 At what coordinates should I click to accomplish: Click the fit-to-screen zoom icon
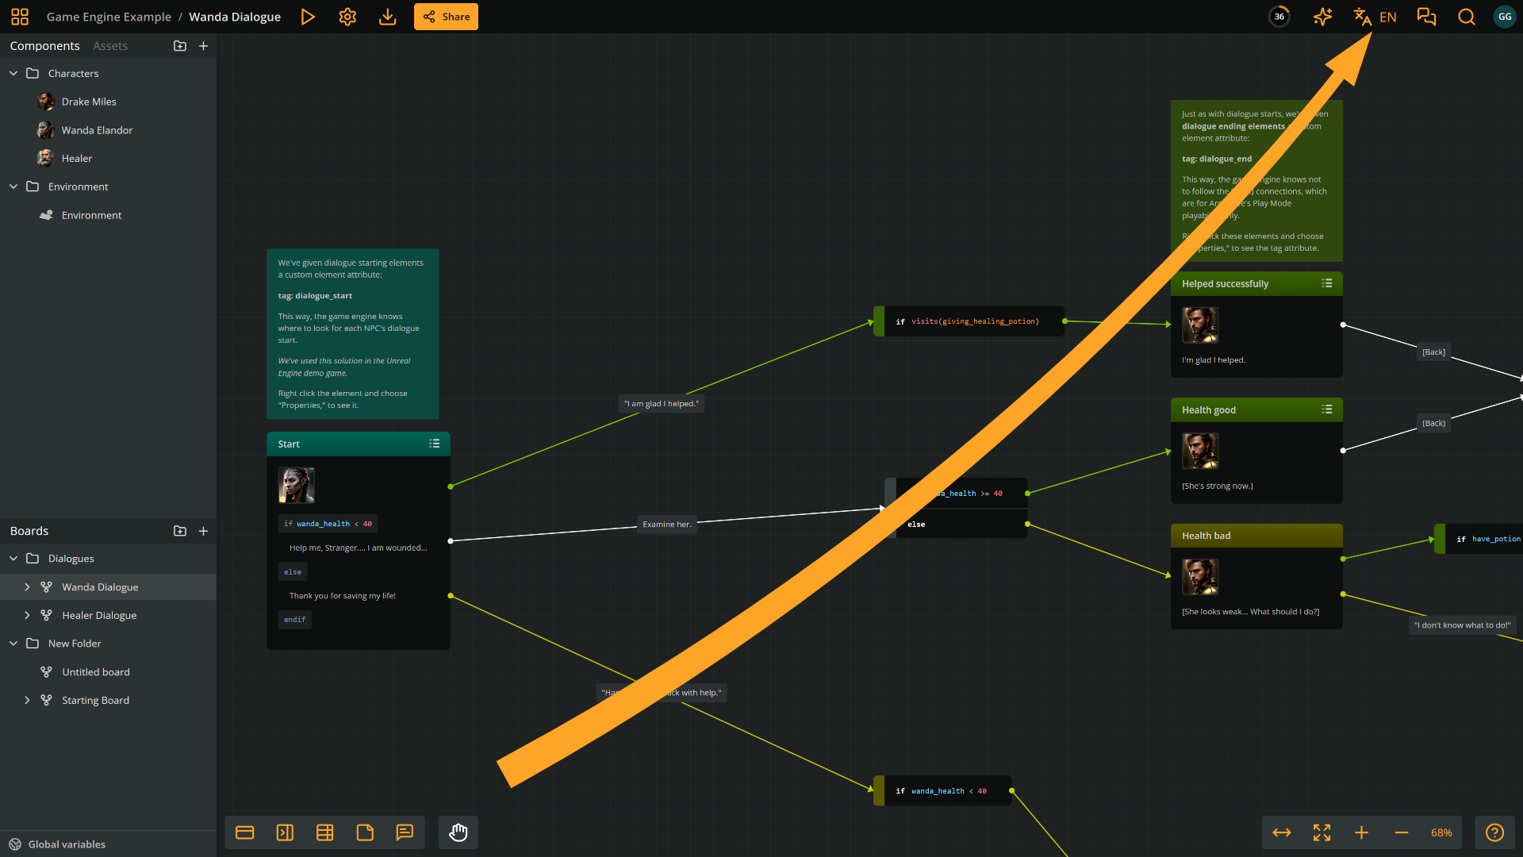click(x=1322, y=832)
